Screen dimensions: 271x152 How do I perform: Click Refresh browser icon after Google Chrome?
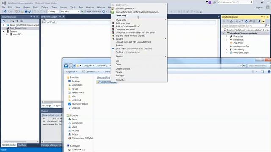(104, 11)
